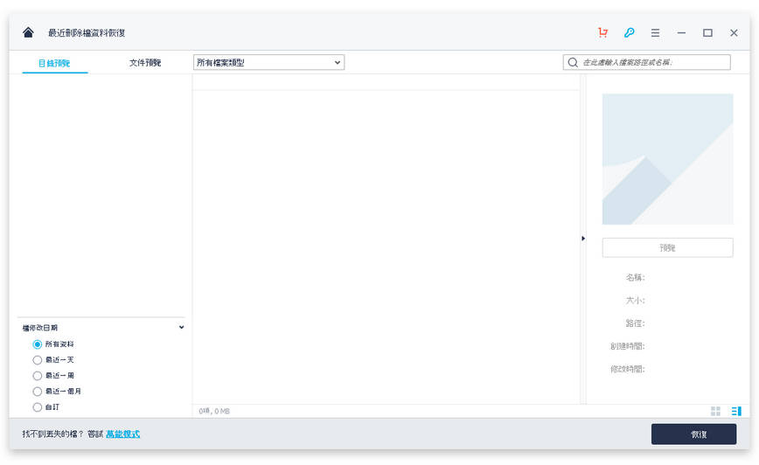
Task: Open the shopping cart purchase icon
Action: click(602, 32)
